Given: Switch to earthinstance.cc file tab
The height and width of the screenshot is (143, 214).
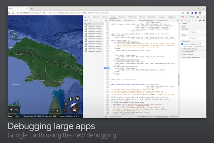Looking at the screenshot, I should pos(130,20).
